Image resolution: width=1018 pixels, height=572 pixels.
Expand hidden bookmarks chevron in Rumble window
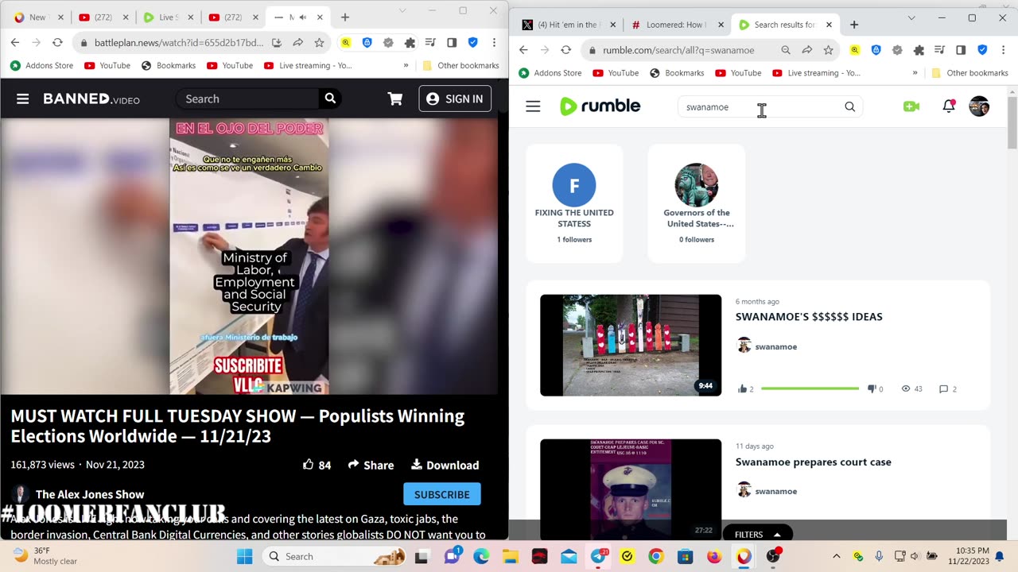pyautogui.click(x=915, y=73)
